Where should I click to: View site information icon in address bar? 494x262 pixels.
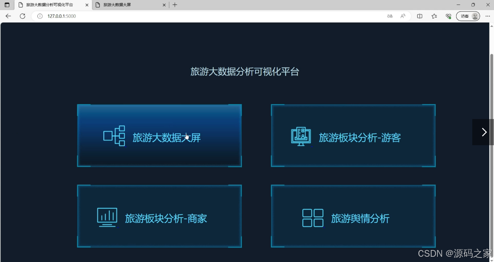(40, 16)
